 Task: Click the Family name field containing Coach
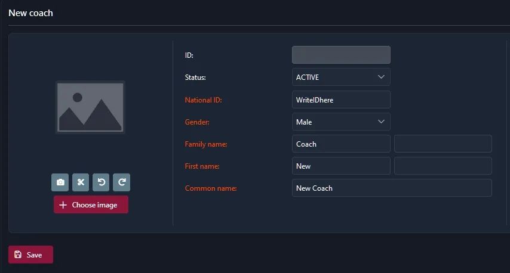tap(341, 144)
